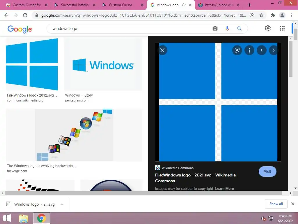The width and height of the screenshot is (298, 224).
Task: Click Chrome icon in the taskbar
Action: (x=42, y=218)
